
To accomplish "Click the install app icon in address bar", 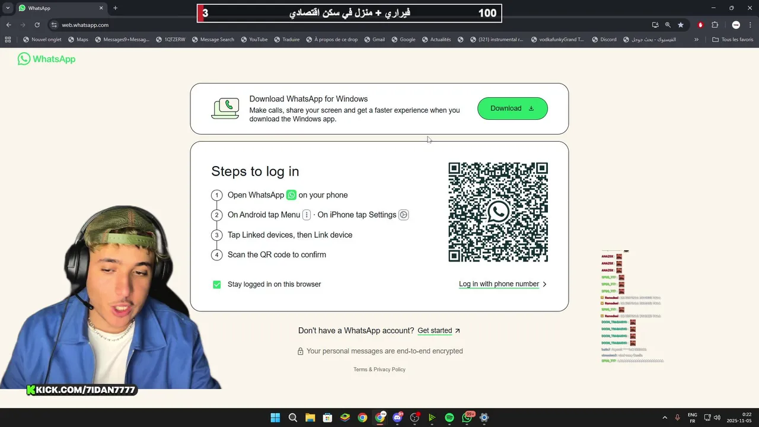I will tap(655, 25).
